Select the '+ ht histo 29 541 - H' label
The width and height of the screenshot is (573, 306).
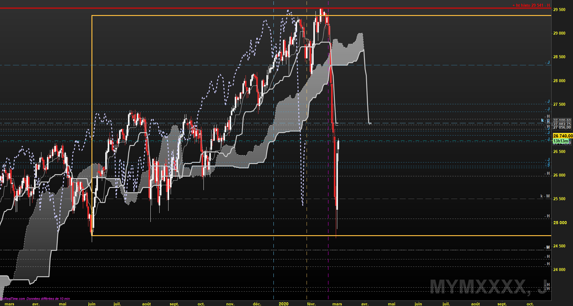[531, 6]
